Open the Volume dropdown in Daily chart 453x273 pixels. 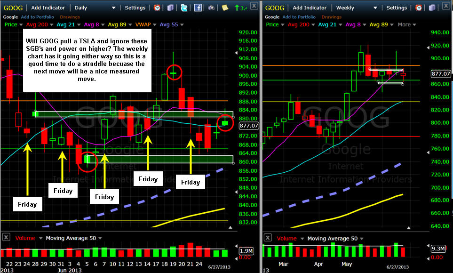(x=41, y=238)
